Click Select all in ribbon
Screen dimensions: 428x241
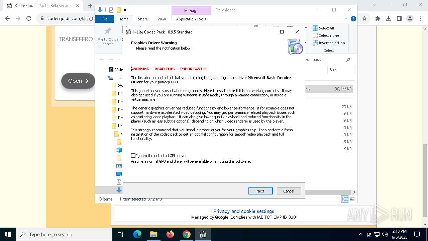[x=323, y=28]
